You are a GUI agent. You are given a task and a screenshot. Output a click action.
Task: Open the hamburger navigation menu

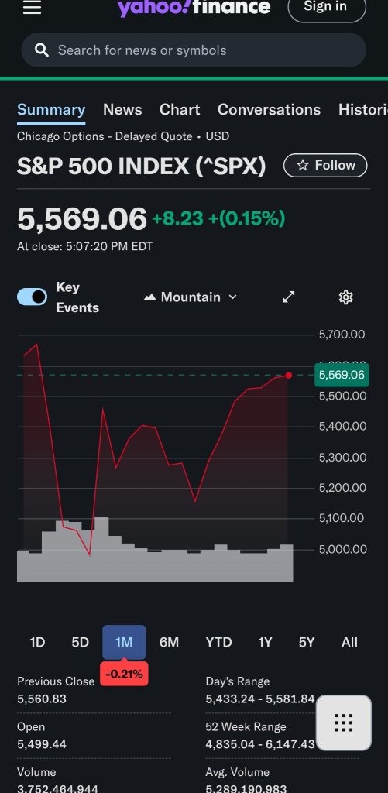click(x=32, y=7)
